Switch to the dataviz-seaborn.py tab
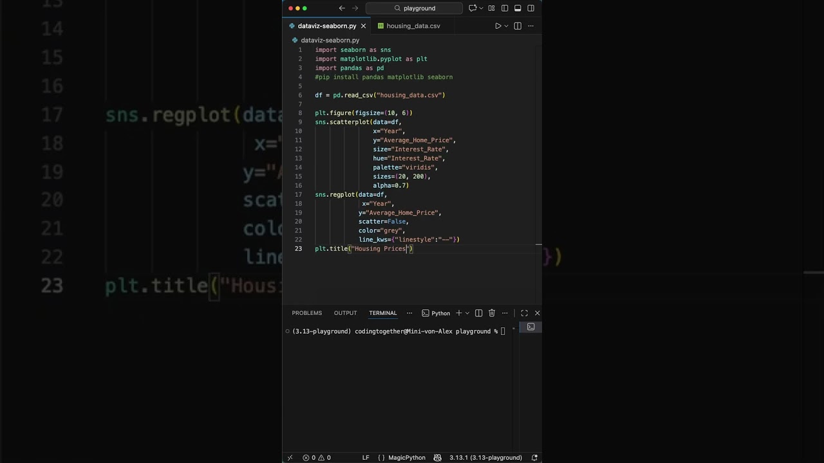Screen dimensions: 824x463 326,26
